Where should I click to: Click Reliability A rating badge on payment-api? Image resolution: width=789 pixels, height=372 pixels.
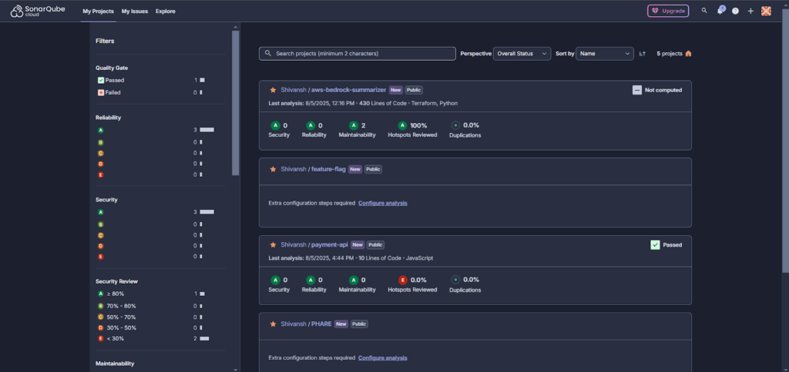311,280
